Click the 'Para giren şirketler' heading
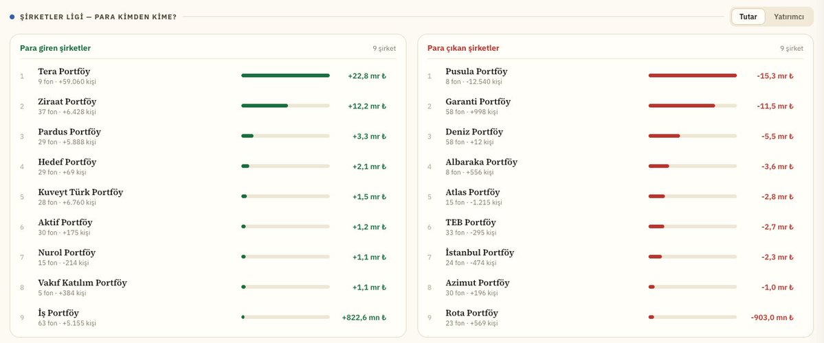824x343 pixels. [55, 48]
